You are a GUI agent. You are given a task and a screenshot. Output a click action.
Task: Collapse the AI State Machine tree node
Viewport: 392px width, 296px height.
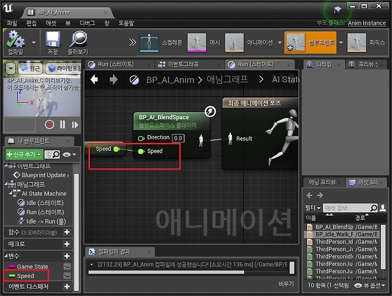click(10, 193)
